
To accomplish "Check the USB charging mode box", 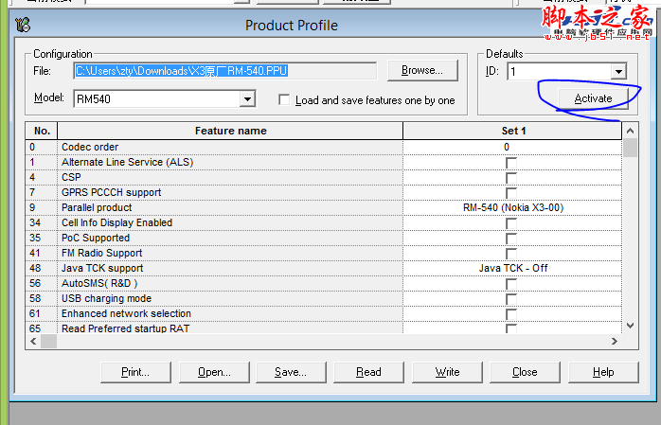I will tap(511, 299).
